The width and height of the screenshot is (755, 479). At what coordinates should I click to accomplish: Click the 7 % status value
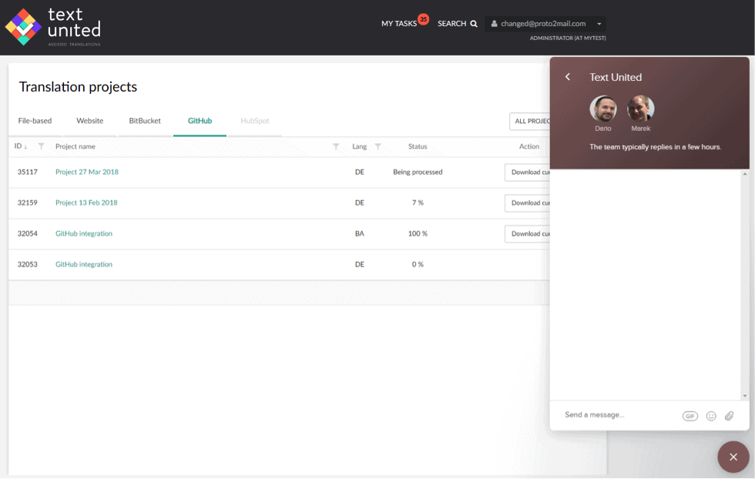418,203
